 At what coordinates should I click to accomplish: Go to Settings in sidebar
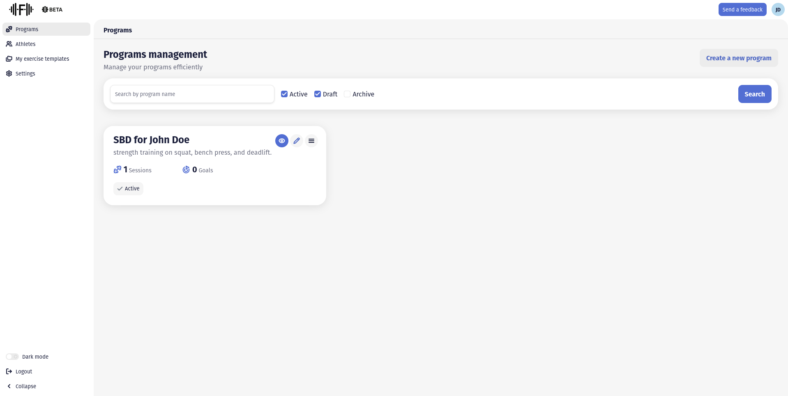[25, 73]
